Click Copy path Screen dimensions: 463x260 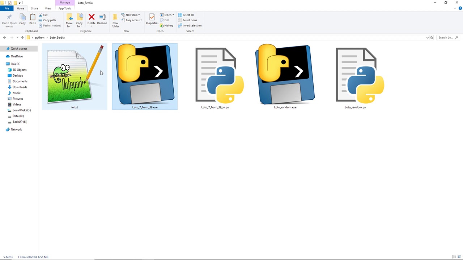(x=47, y=20)
